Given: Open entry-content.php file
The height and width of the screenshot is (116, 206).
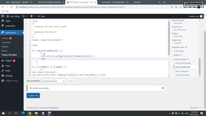Looking at the screenshot, I should tap(183, 63).
